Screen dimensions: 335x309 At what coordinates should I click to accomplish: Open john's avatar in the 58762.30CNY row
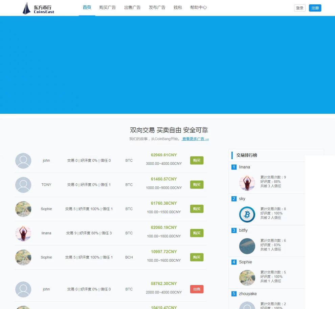[23, 289]
